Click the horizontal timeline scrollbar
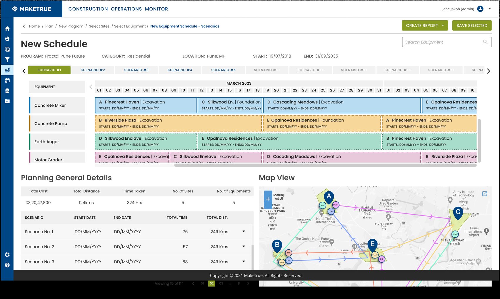The image size is (500, 299). click(325, 165)
